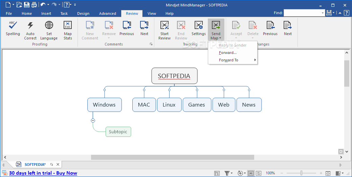Image resolution: width=352 pixels, height=177 pixels.
Task: Switch to the View tab
Action: (x=152, y=13)
